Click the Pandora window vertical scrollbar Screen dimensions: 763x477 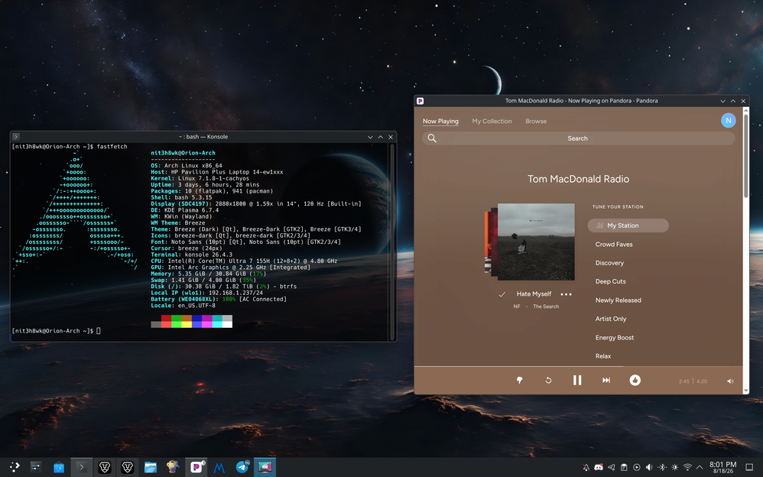point(746,154)
